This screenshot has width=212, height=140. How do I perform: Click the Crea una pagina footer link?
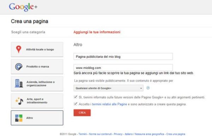(x=176, y=134)
